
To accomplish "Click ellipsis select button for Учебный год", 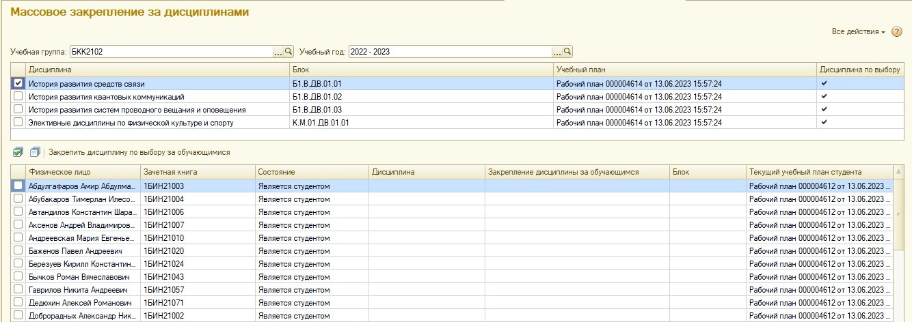I will [556, 51].
